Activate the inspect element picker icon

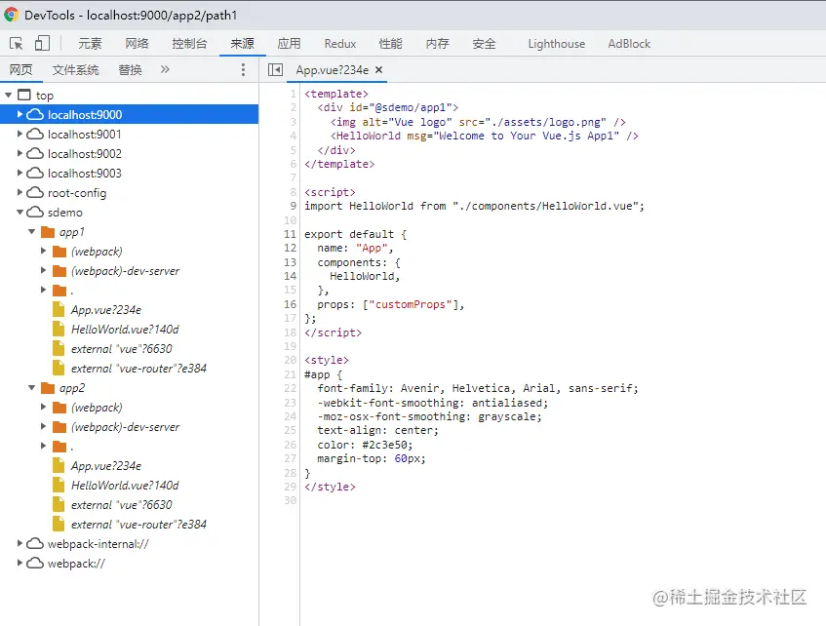(x=17, y=43)
